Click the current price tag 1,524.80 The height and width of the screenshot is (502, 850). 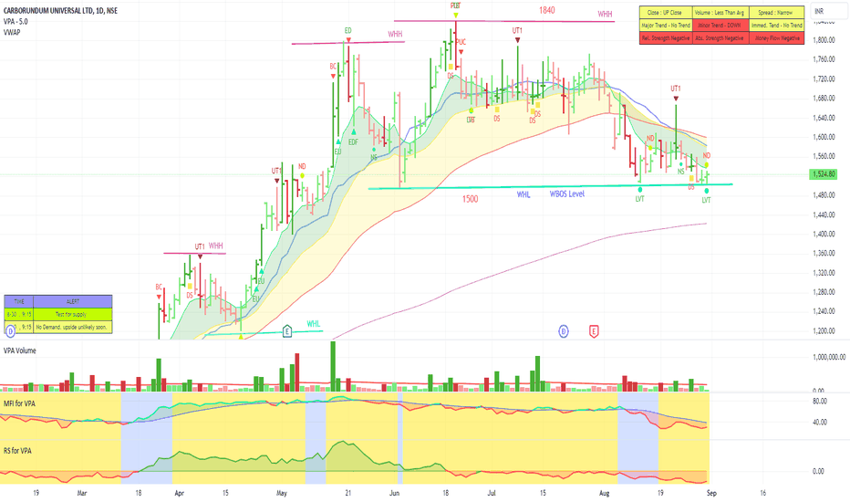tap(824, 174)
